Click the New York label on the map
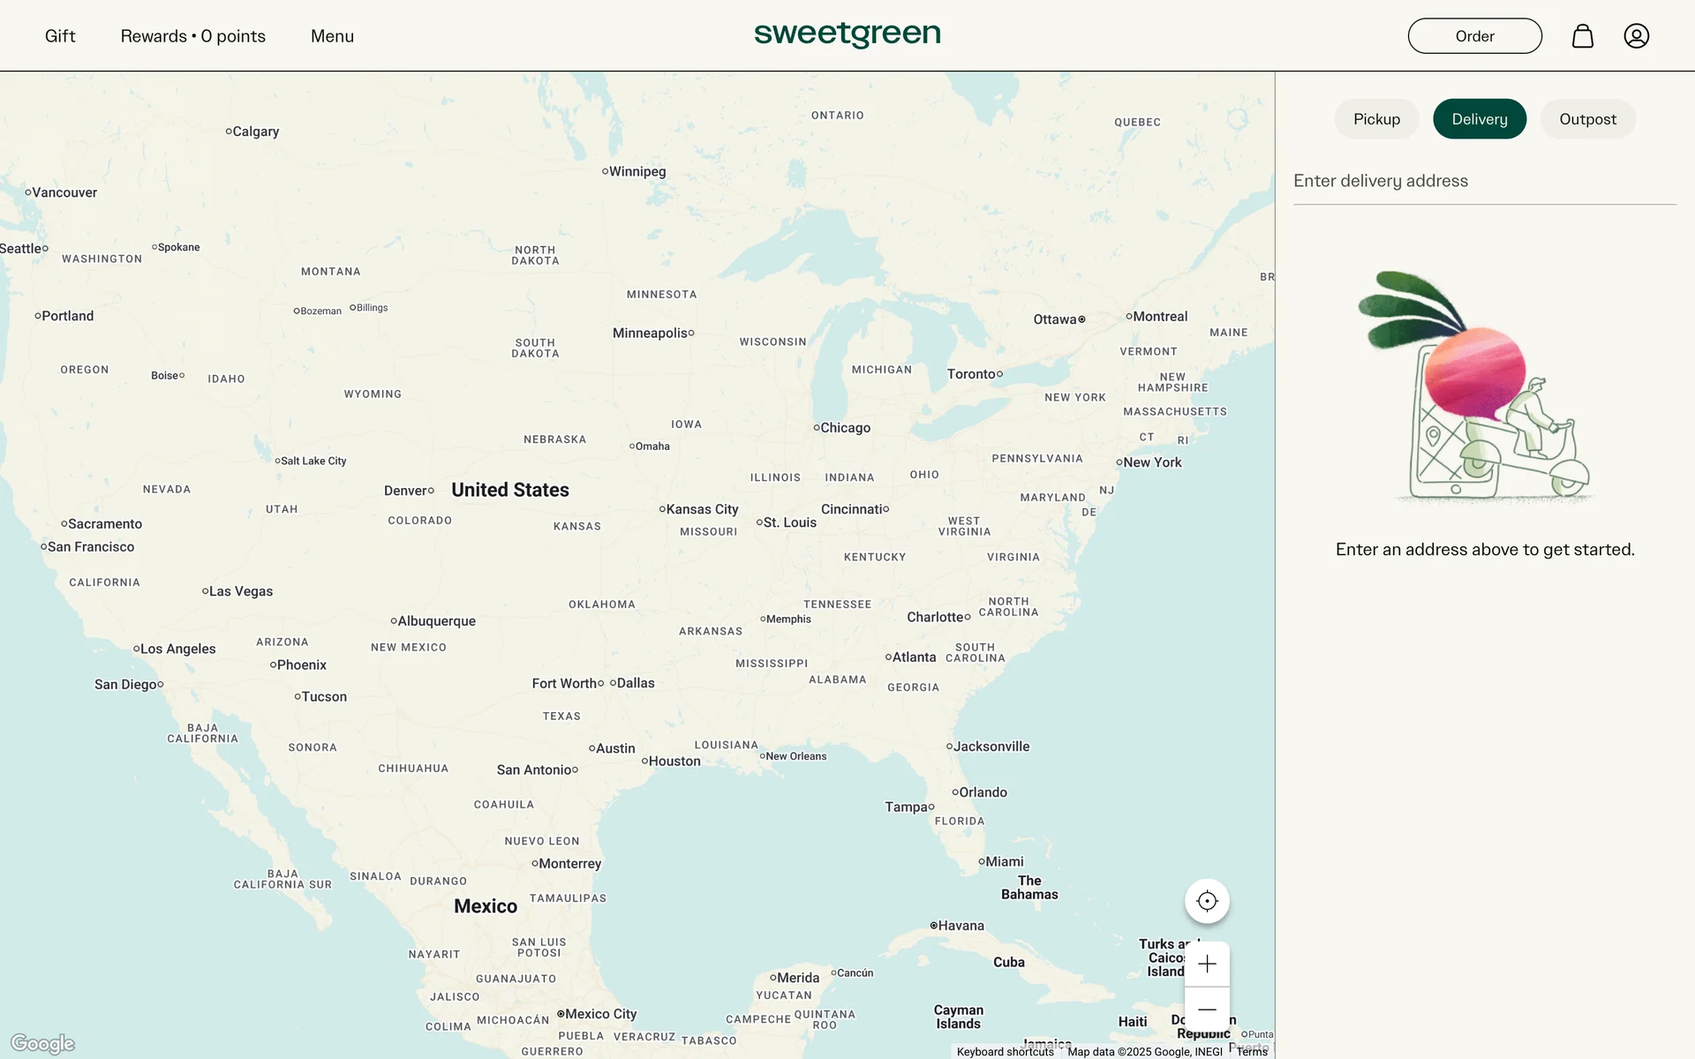 [x=1152, y=462]
